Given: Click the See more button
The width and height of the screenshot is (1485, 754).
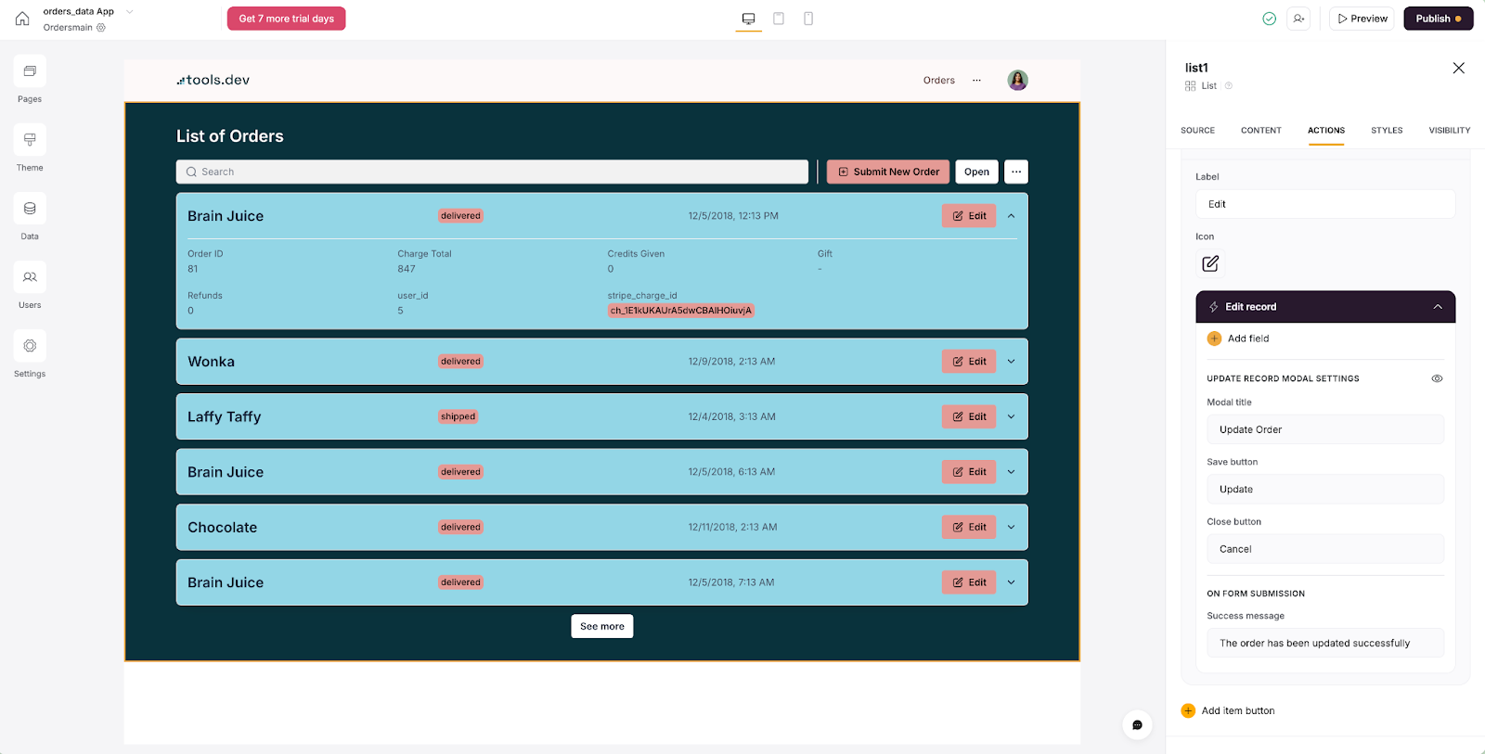Looking at the screenshot, I should tap(602, 627).
